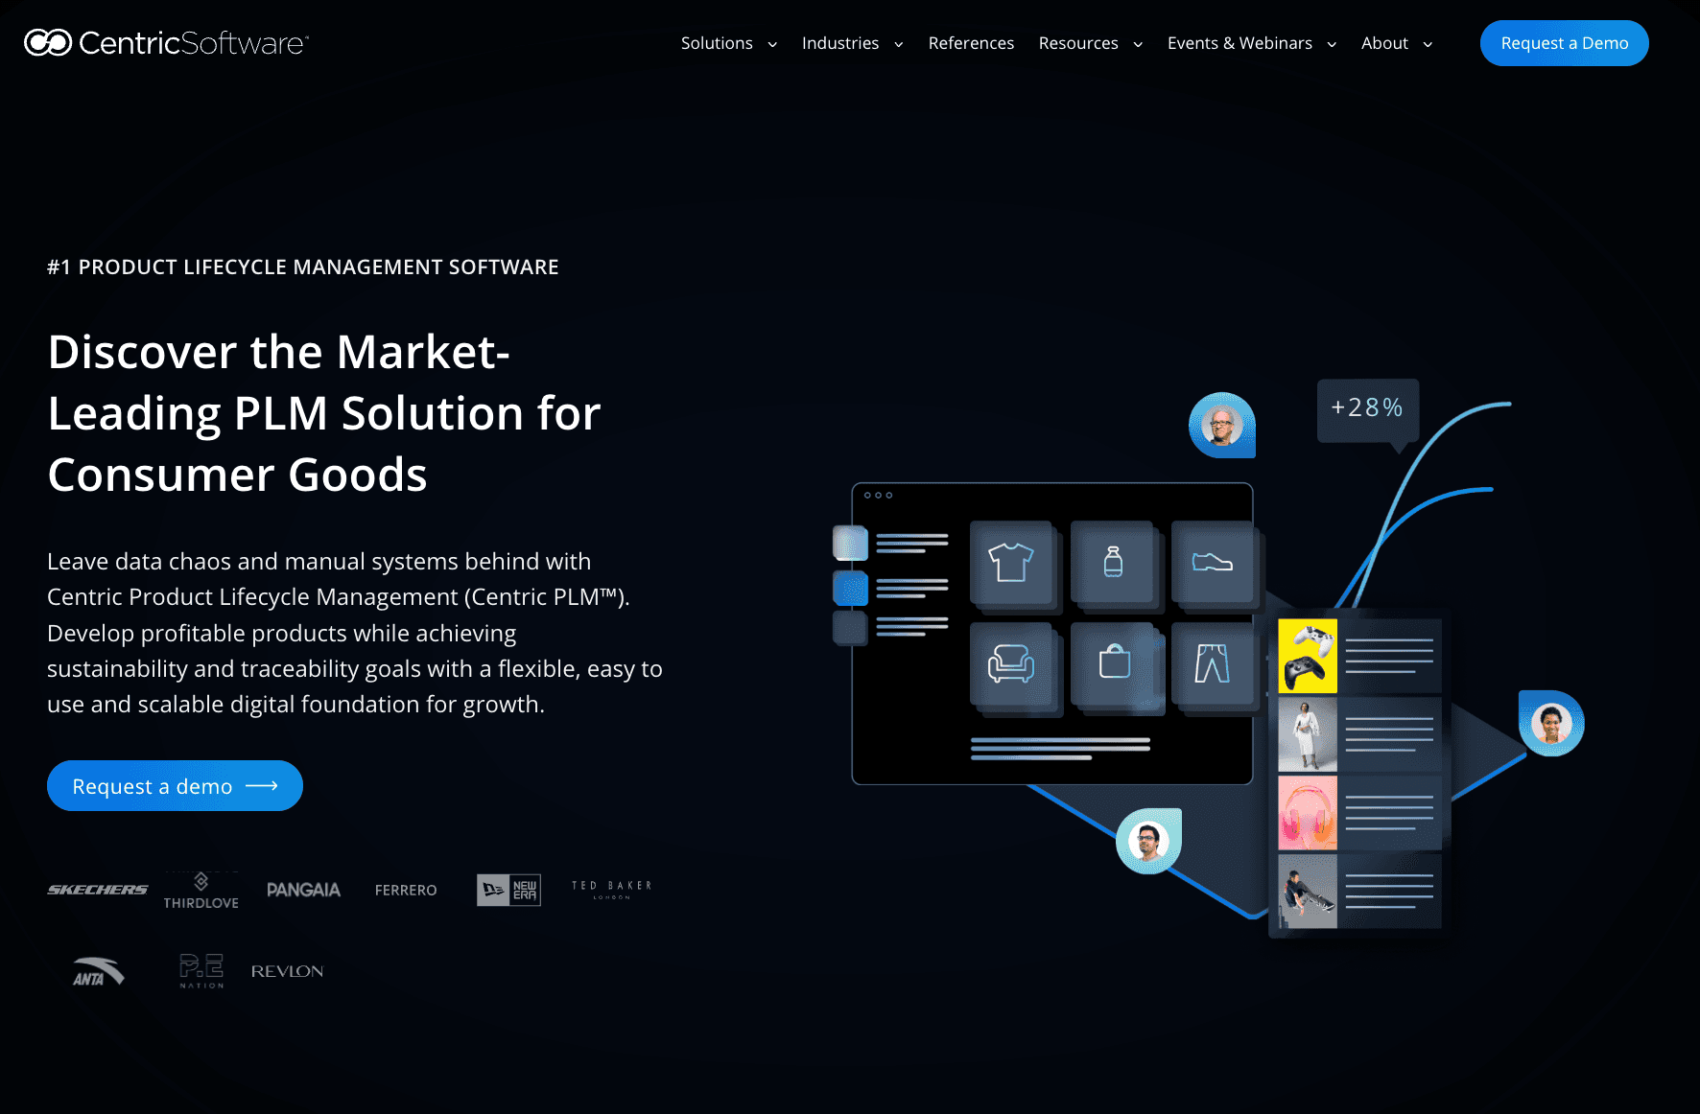Click the Ted Baker brand logo
This screenshot has height=1114, width=1700.
[612, 889]
